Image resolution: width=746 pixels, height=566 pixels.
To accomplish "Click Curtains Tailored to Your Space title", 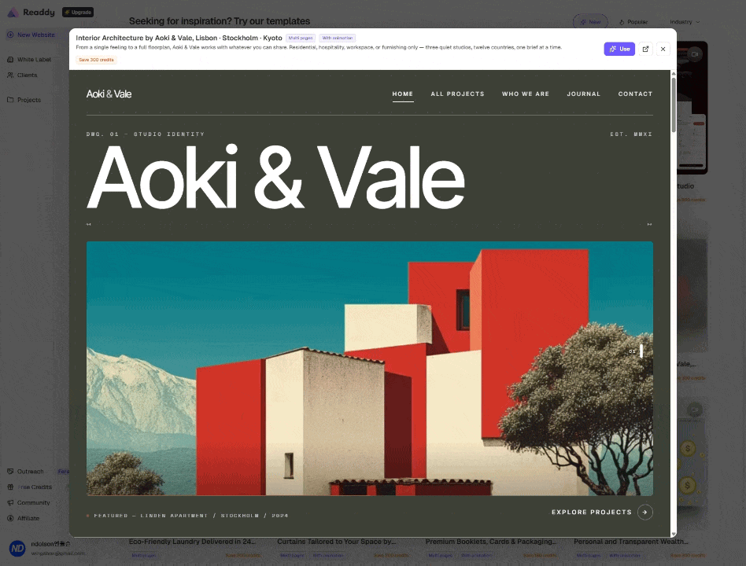I will click(x=336, y=542).
